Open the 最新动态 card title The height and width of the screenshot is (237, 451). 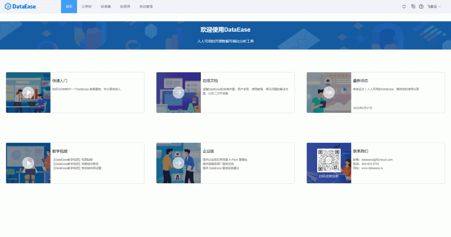(361, 81)
